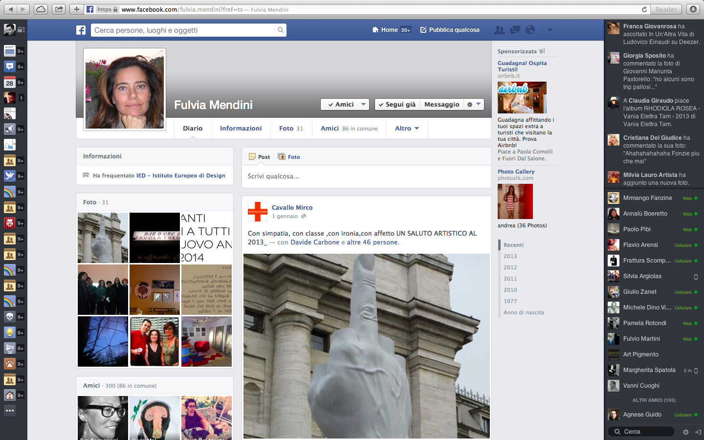Open the profile gear actions dropdown

coord(473,105)
